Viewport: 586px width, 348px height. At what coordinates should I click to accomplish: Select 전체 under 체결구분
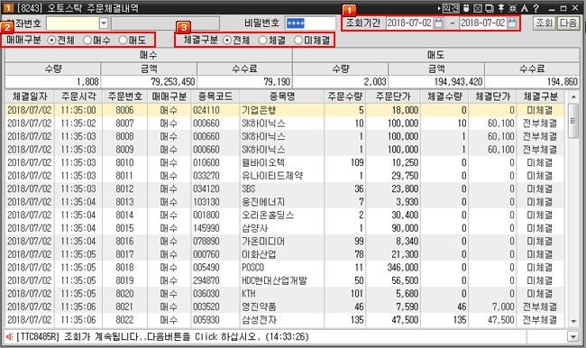227,40
